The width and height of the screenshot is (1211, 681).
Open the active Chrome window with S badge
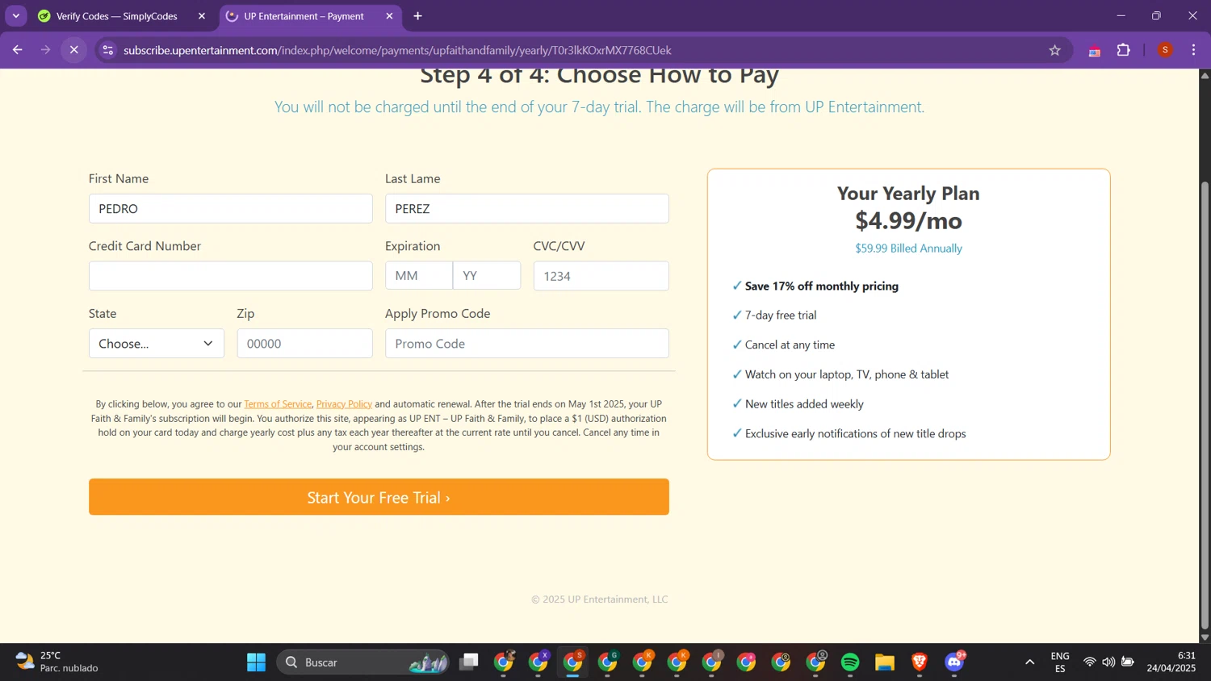pyautogui.click(x=573, y=662)
